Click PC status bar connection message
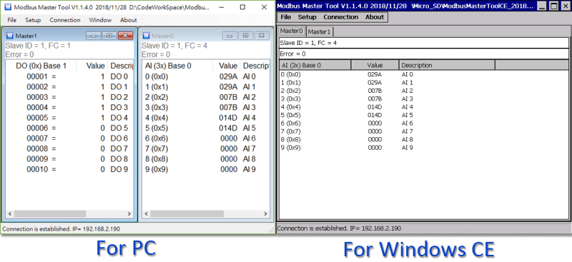The width and height of the screenshot is (572, 262). [61, 229]
